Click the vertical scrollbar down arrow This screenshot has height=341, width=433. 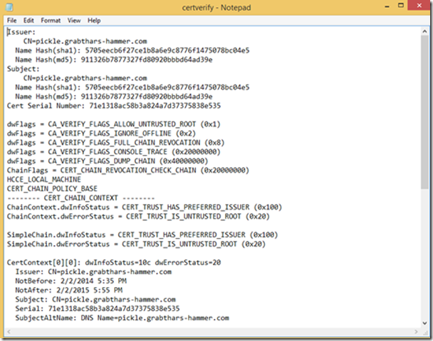(x=424, y=323)
